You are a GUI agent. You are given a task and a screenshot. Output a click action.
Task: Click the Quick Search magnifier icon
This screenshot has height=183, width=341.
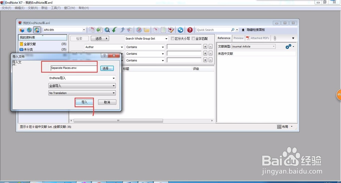[233, 30]
